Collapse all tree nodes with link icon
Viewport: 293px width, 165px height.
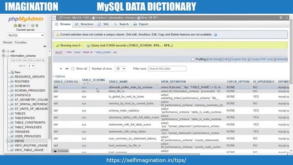45,46
